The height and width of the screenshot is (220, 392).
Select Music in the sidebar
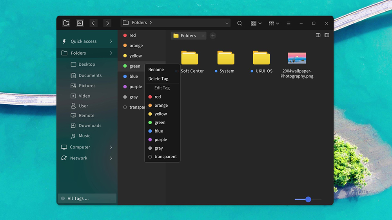(84, 136)
